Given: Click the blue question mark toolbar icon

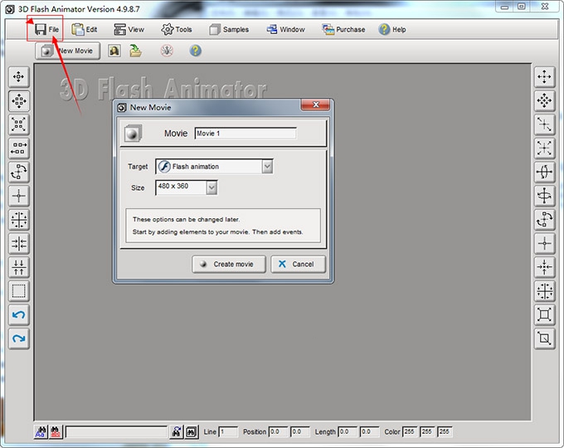Looking at the screenshot, I should pyautogui.click(x=195, y=51).
